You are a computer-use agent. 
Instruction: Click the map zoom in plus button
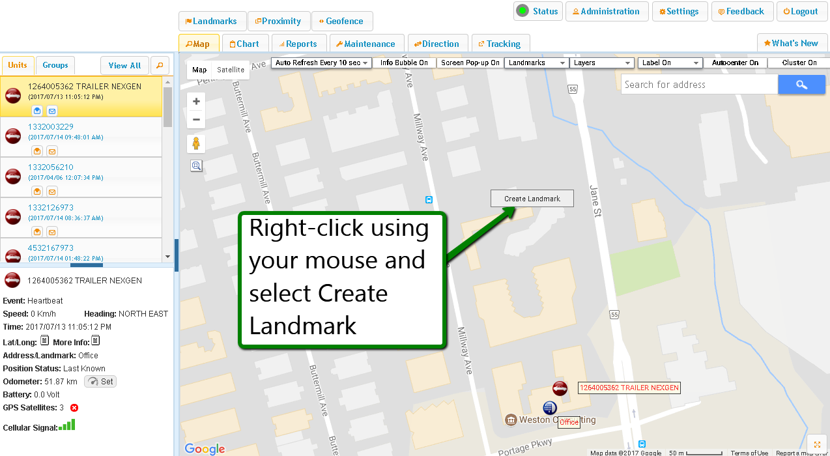pos(196,102)
